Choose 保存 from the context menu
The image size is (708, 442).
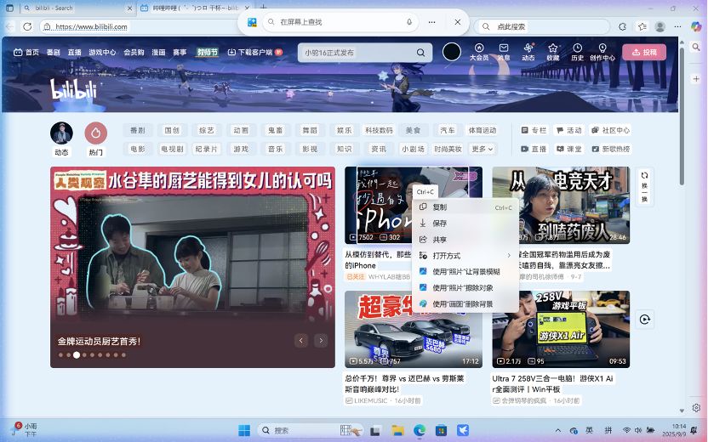[439, 224]
